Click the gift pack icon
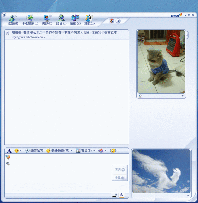198x203 pixels. click(101, 151)
